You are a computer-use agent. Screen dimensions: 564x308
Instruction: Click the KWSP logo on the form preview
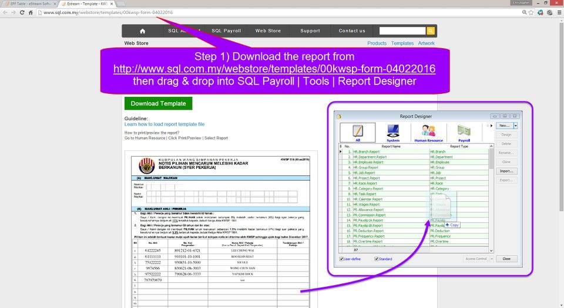(x=146, y=165)
